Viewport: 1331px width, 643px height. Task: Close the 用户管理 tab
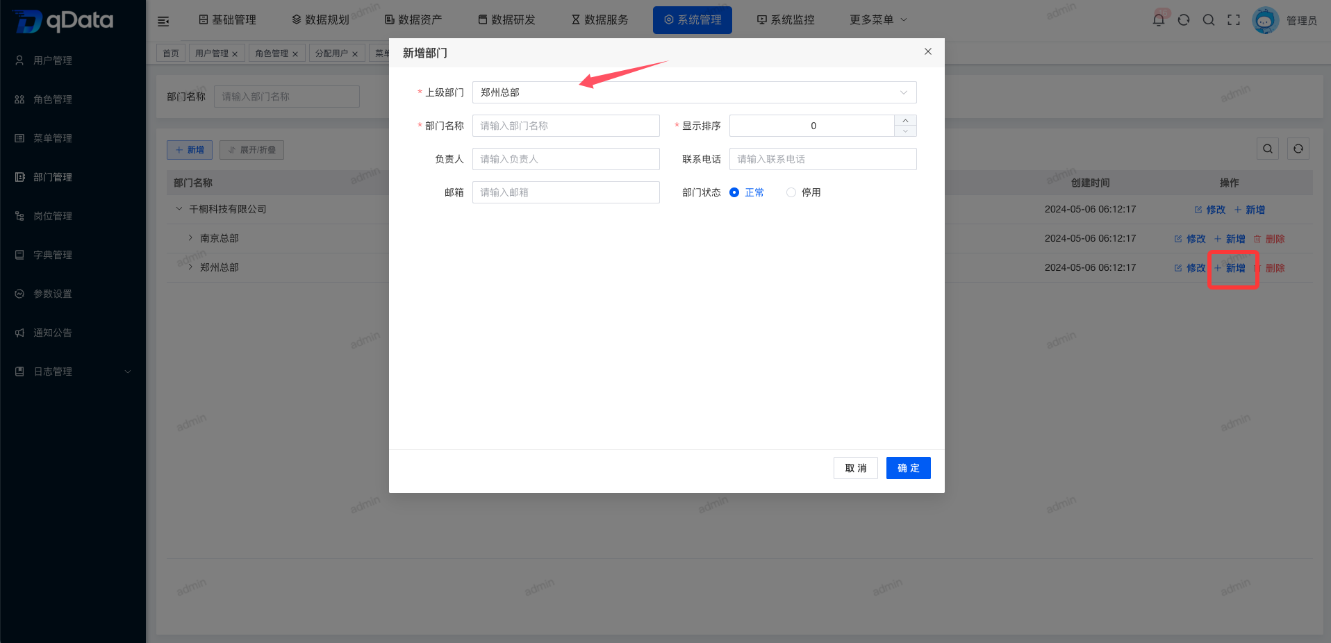[x=235, y=54]
